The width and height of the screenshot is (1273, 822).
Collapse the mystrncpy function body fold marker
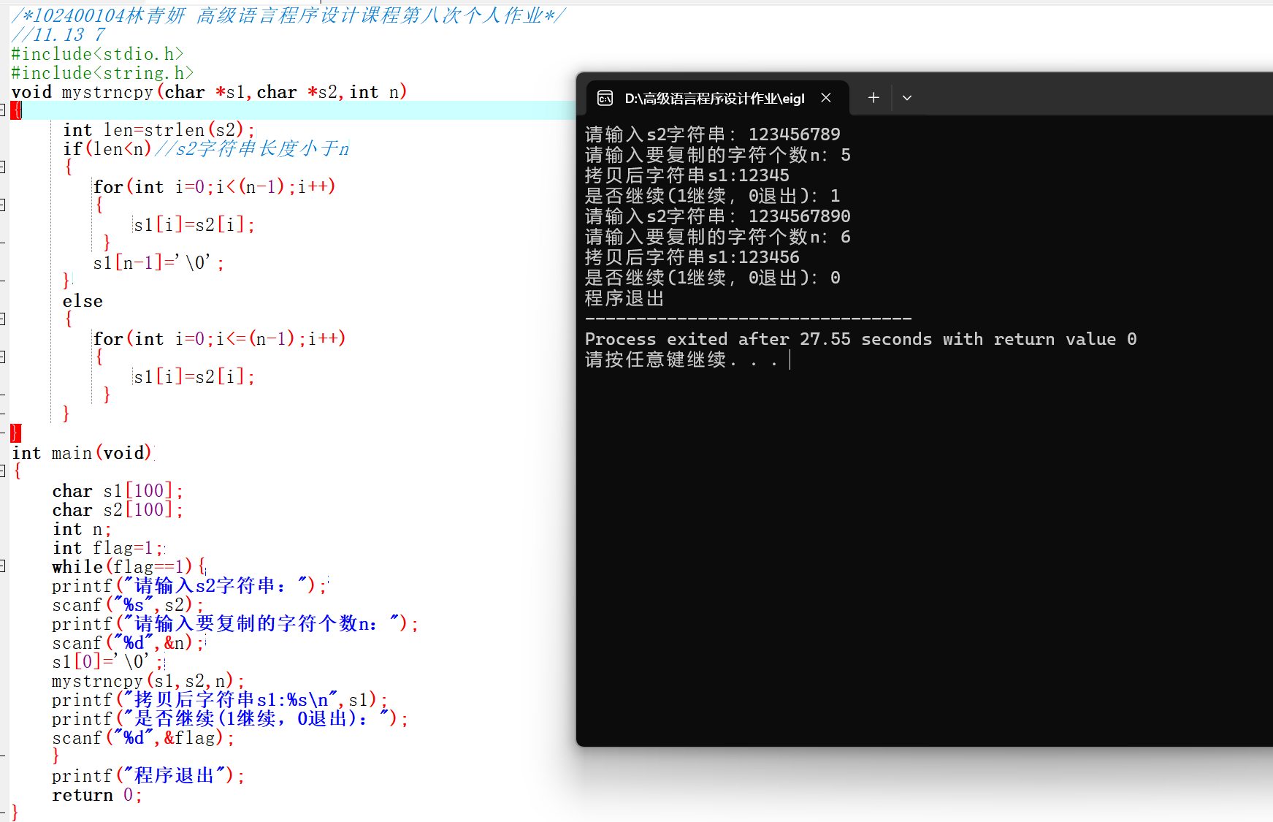pyautogui.click(x=2, y=110)
